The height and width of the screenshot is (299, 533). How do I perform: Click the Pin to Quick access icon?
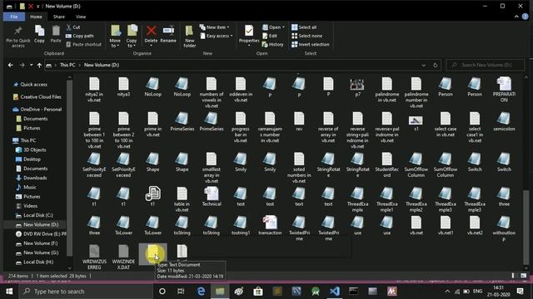pyautogui.click(x=18, y=31)
